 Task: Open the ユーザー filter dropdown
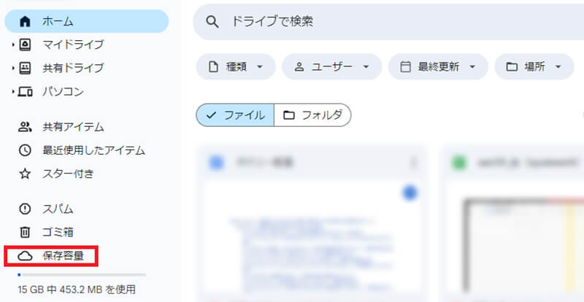tap(332, 67)
